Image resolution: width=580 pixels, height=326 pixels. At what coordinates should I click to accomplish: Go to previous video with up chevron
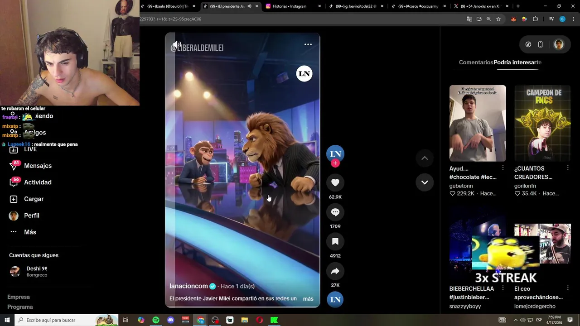coord(425,158)
